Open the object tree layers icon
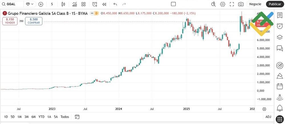Image resolution: width=285 pixels, height=124 pixels. 280,37
